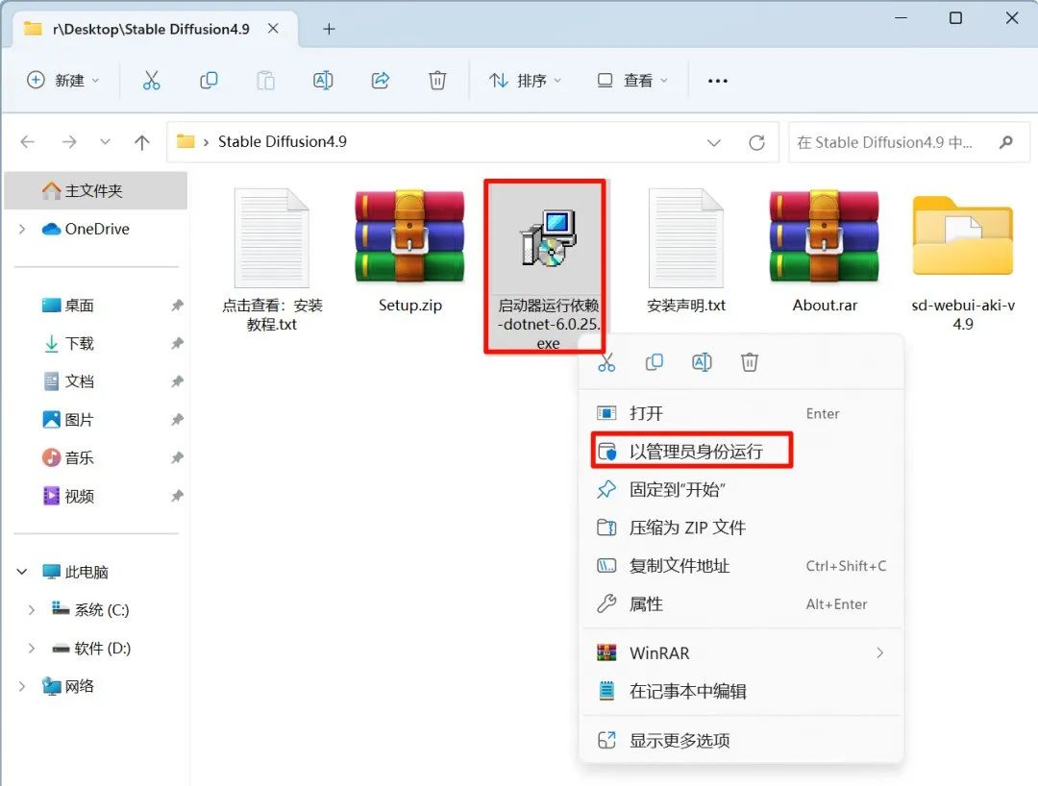
Task: Click the Rename icon in the toolbar
Action: (x=323, y=81)
